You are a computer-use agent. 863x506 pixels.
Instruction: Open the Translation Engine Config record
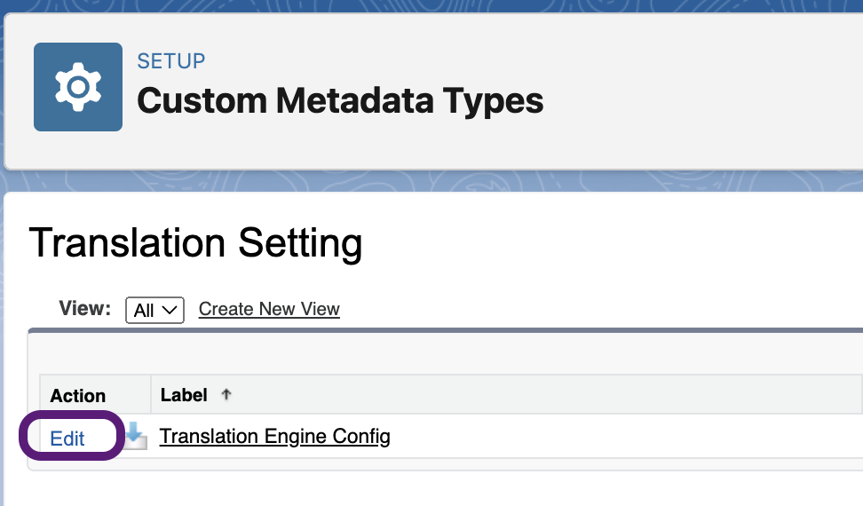click(x=274, y=437)
